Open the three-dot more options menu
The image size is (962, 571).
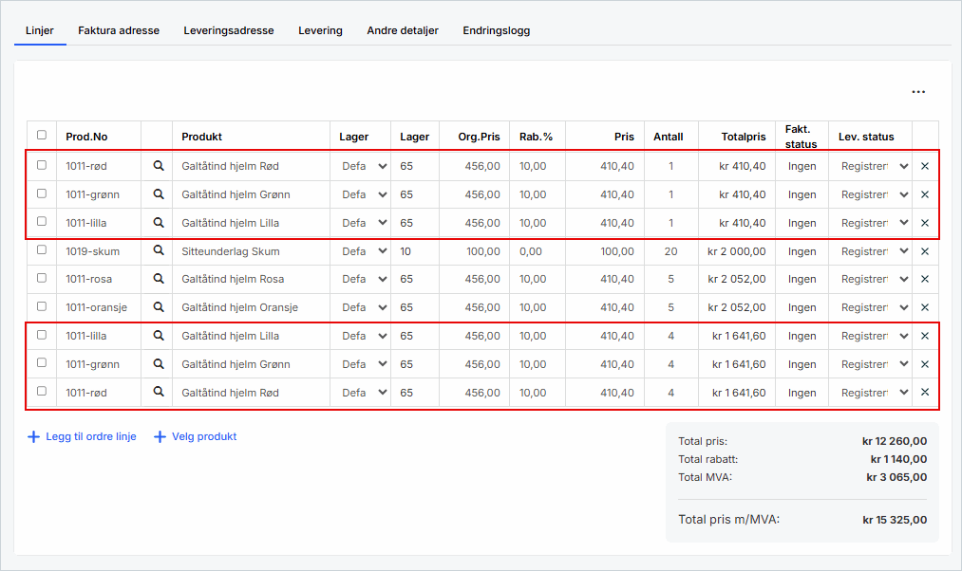coord(917,92)
